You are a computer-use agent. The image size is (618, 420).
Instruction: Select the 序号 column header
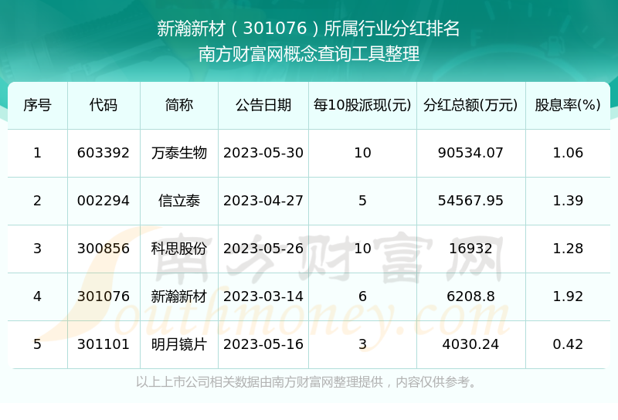(x=37, y=105)
